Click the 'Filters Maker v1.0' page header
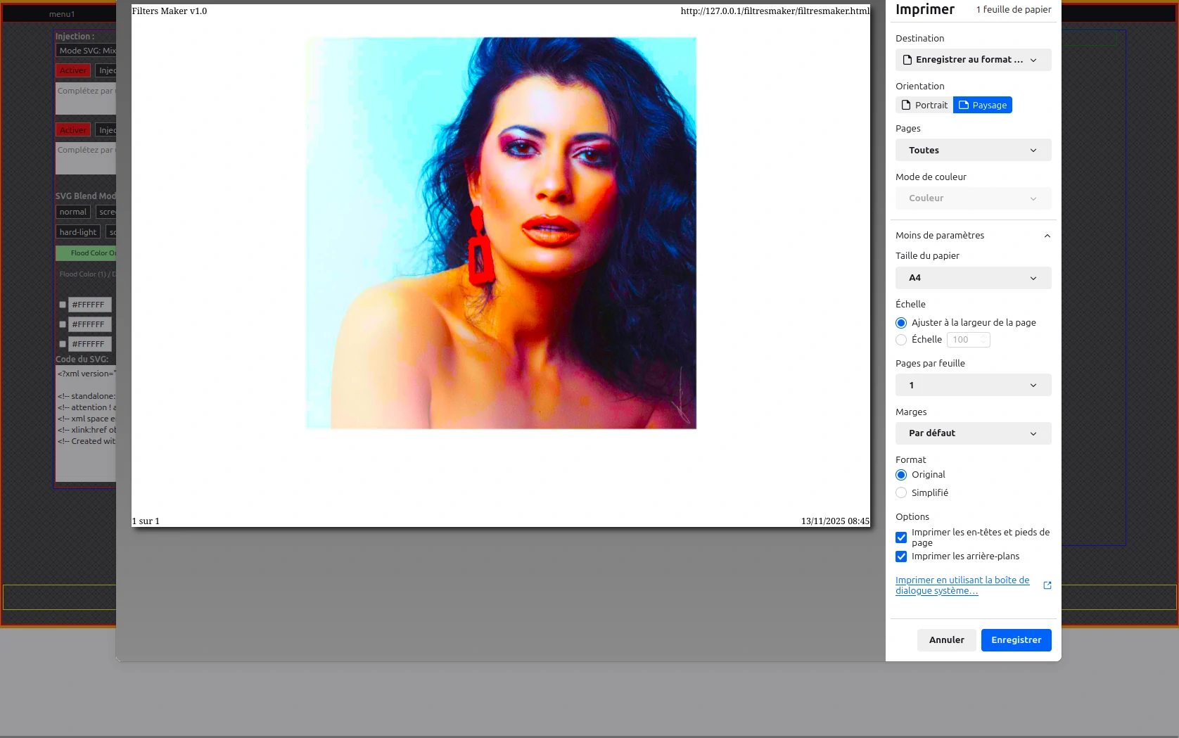 click(170, 11)
